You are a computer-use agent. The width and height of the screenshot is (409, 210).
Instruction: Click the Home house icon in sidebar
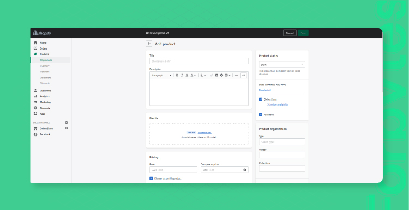(x=35, y=42)
